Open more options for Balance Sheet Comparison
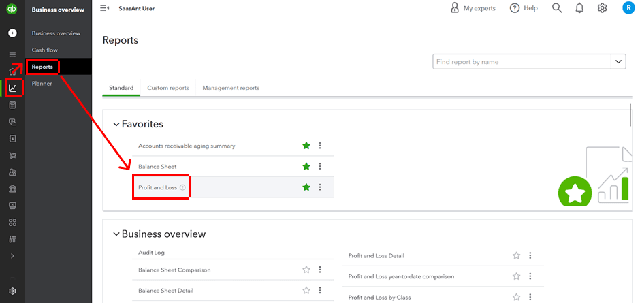 [x=320, y=270]
